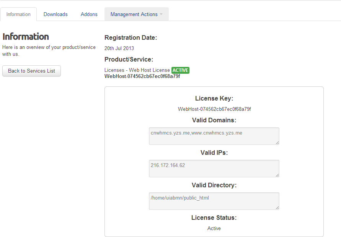
Task: Click the Active license status text
Action: (214, 228)
